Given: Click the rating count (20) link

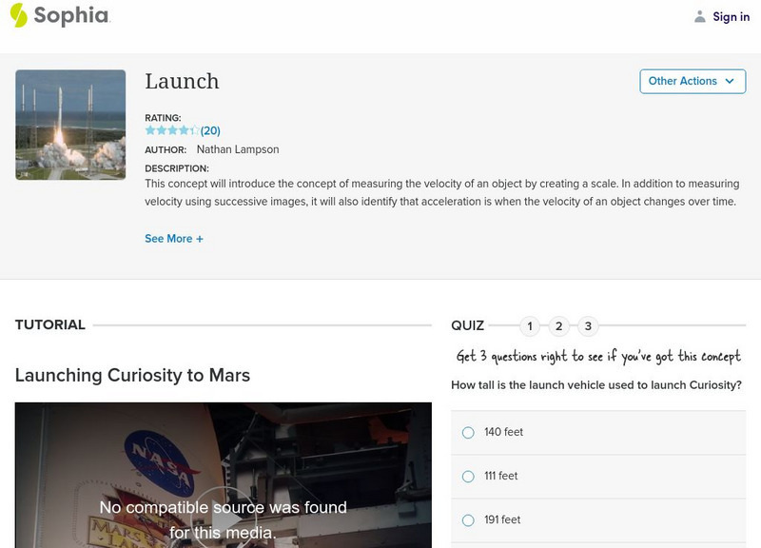Looking at the screenshot, I should click(x=210, y=130).
